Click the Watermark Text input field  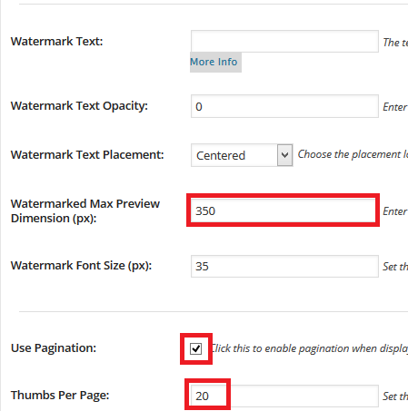coord(284,41)
